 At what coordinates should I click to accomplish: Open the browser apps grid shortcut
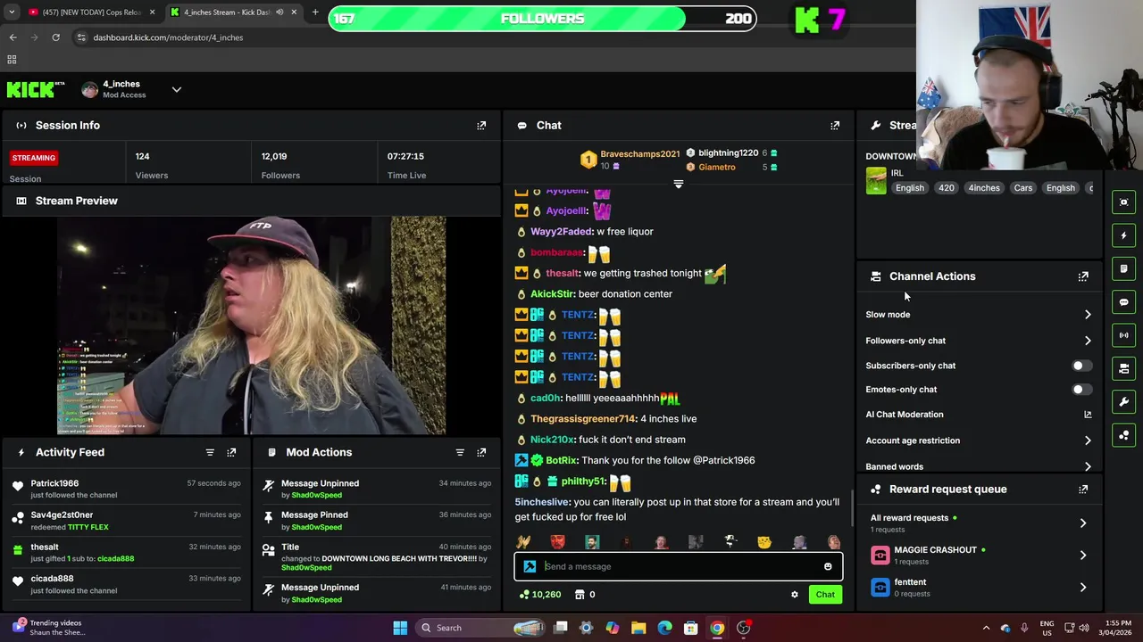tap(12, 60)
